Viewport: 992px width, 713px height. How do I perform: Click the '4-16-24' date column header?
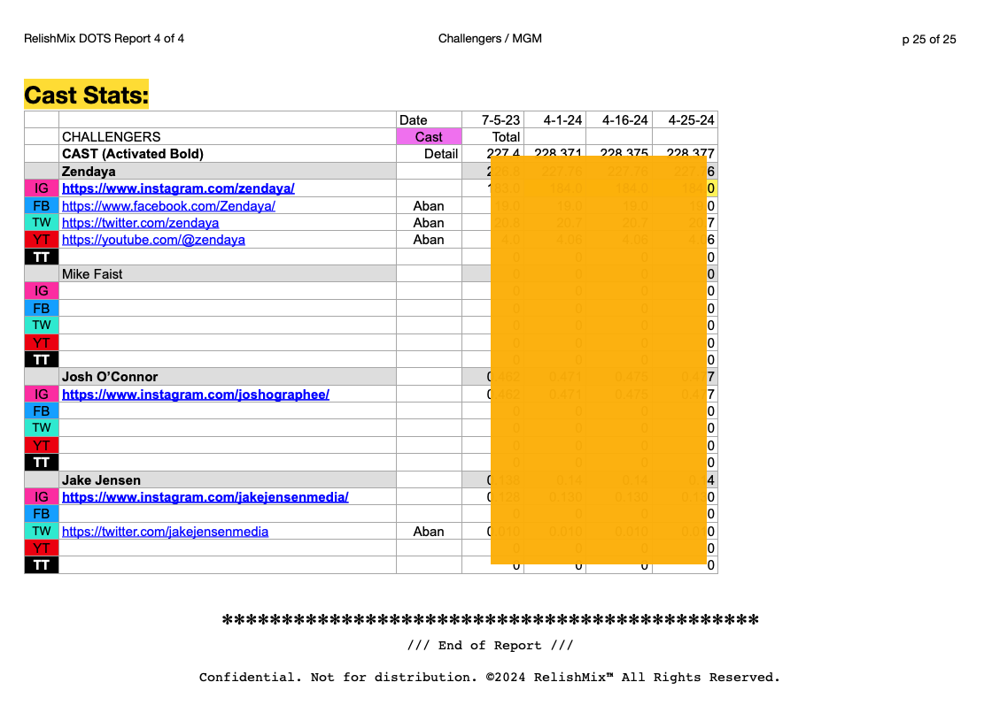click(x=619, y=120)
